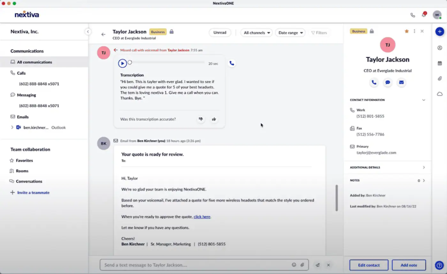447x274 pixels.
Task: Attach a file in the message box
Action: pyautogui.click(x=302, y=265)
